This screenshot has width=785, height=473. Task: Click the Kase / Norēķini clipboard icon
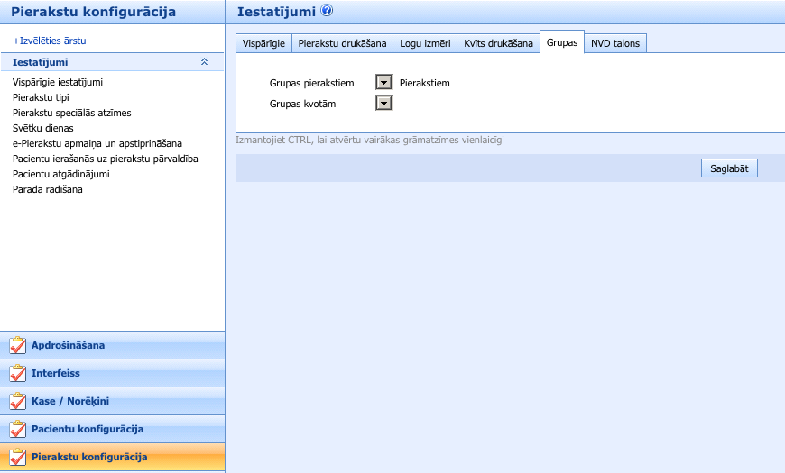(17, 402)
